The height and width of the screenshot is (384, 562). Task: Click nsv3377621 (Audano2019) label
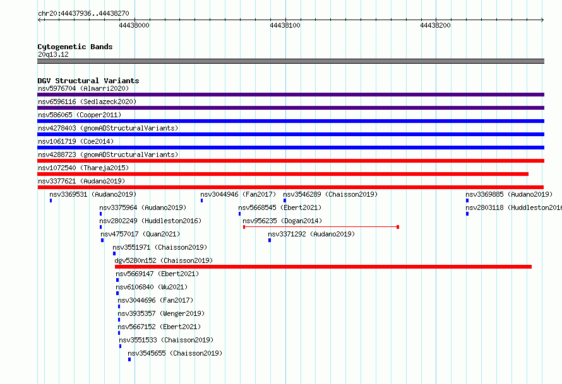81,181
